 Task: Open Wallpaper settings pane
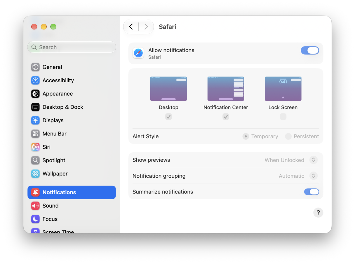pos(72,174)
